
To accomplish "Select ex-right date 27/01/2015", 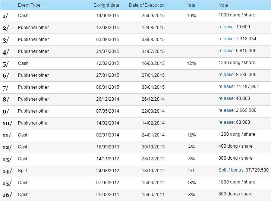I will click(x=108, y=75).
